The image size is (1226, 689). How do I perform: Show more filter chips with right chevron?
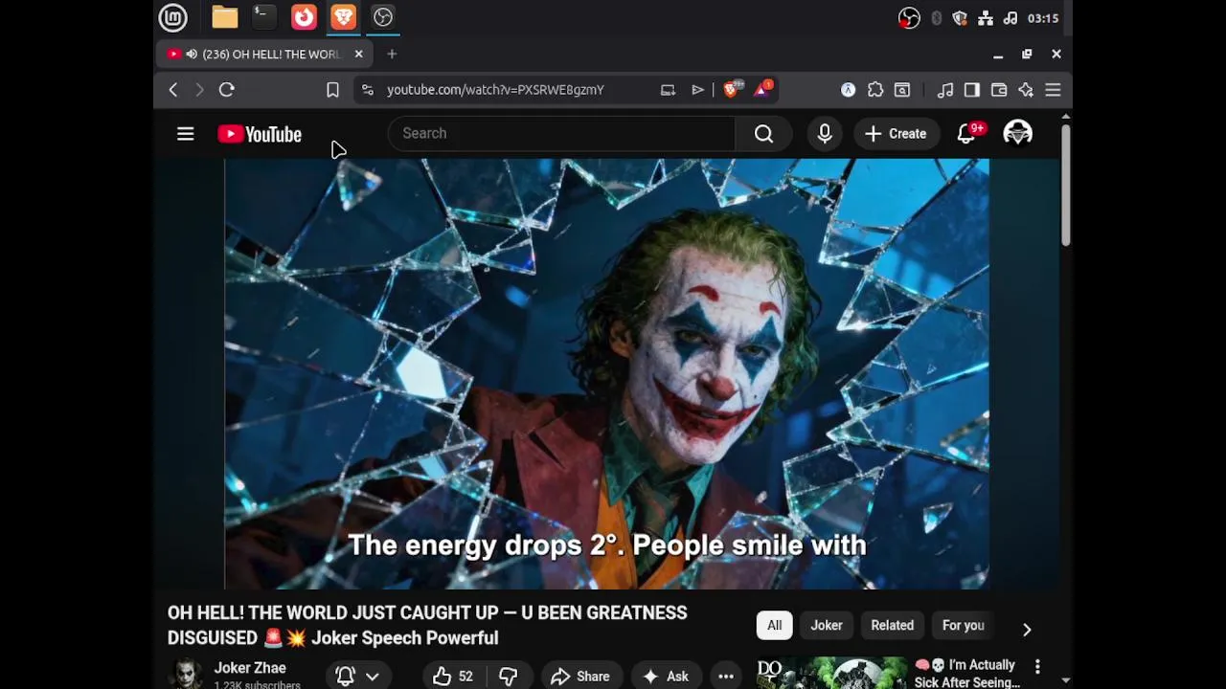point(1027,630)
